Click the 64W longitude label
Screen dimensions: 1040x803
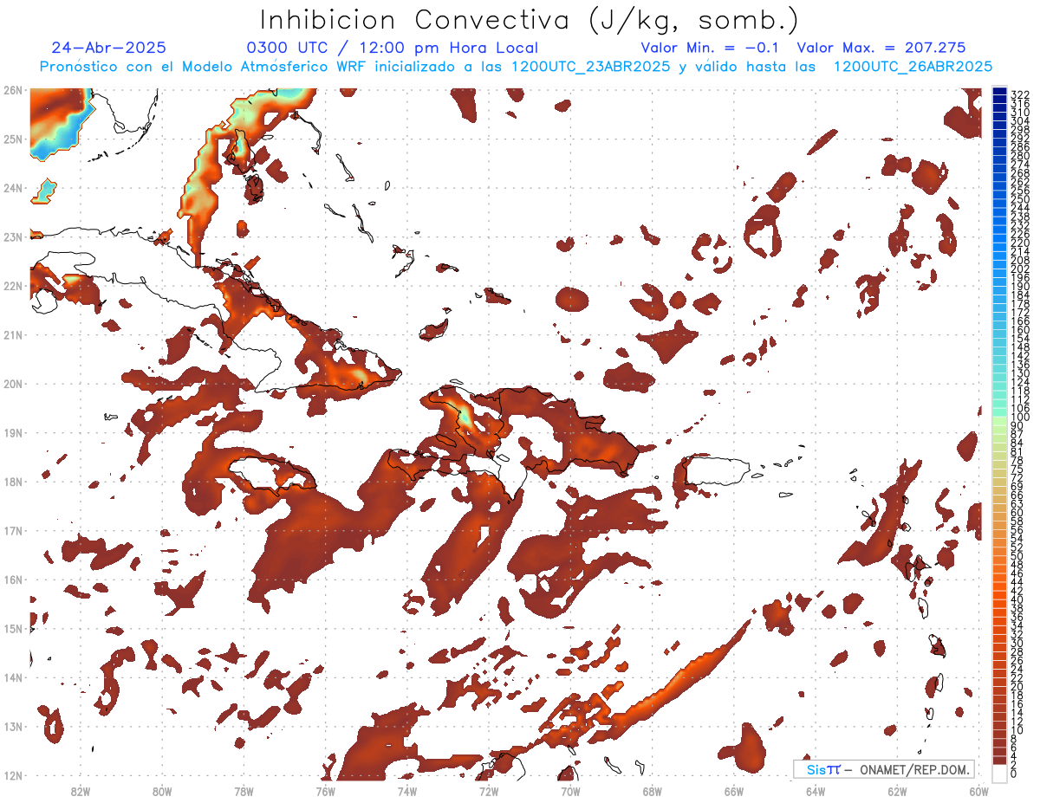[816, 791]
